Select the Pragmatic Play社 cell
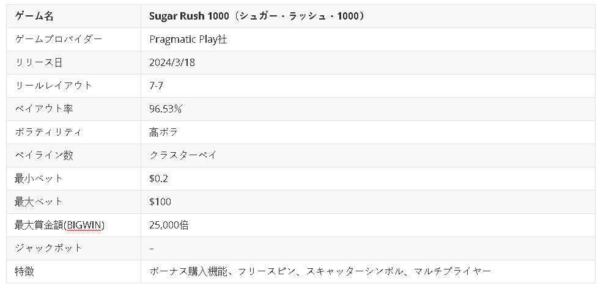 188,40
